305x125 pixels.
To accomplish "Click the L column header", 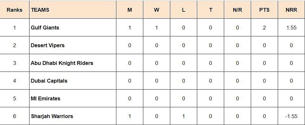I will (x=184, y=10).
